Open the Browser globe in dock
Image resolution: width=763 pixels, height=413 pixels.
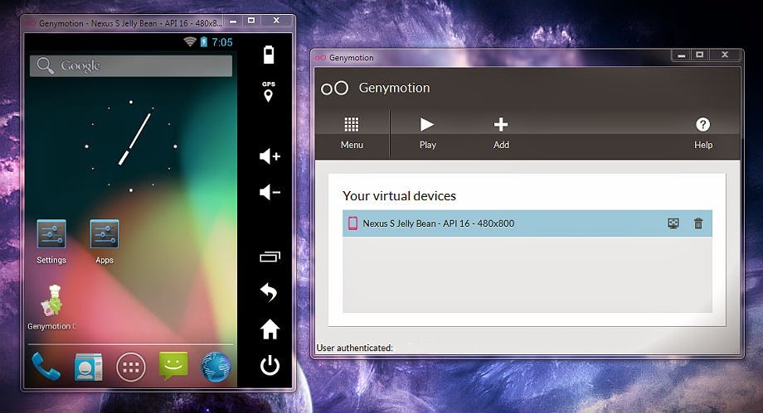coord(216,367)
